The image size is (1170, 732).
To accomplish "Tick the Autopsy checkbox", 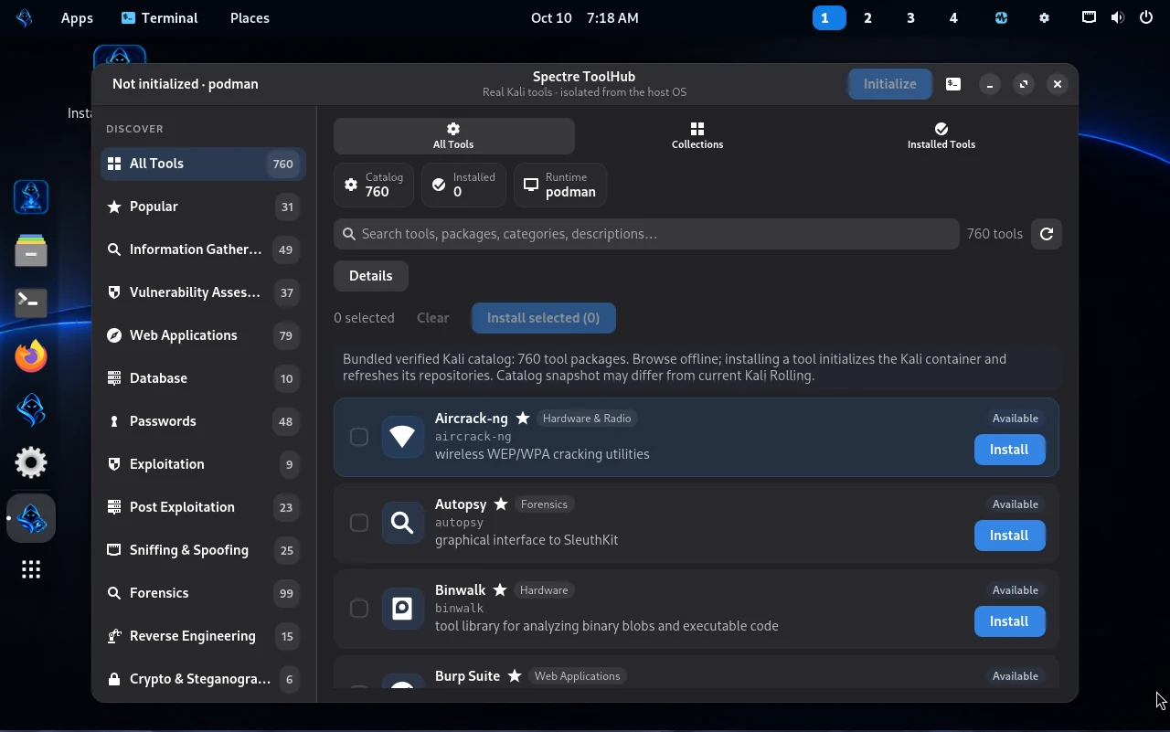I will pyautogui.click(x=359, y=523).
